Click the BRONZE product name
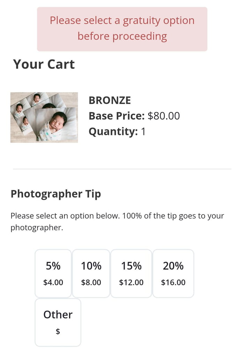The image size is (244, 353). 110,100
